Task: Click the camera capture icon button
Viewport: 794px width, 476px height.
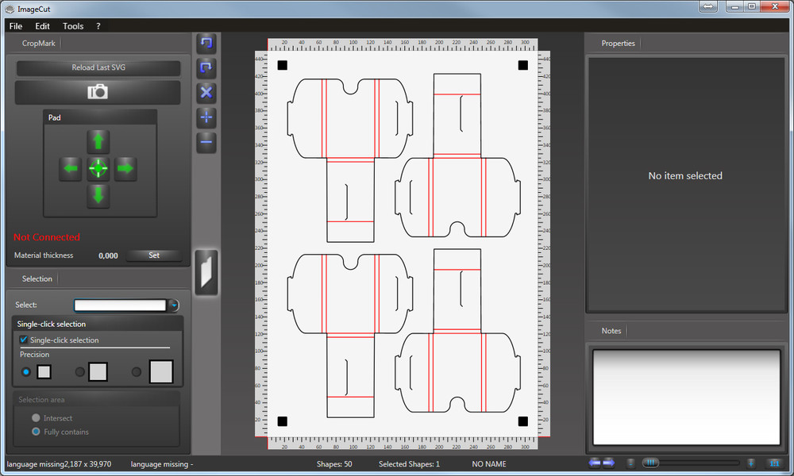Action: click(x=98, y=92)
